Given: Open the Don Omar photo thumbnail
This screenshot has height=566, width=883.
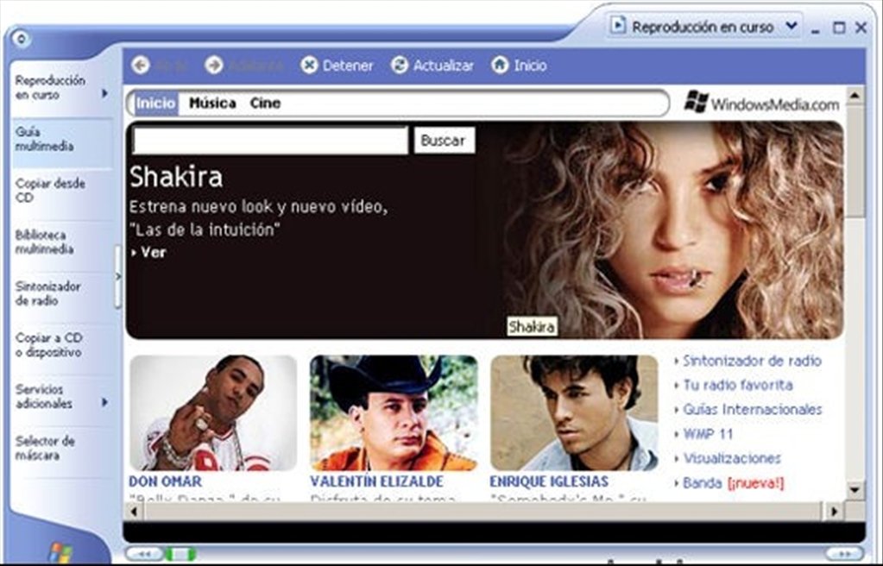Looking at the screenshot, I should pos(213,412).
